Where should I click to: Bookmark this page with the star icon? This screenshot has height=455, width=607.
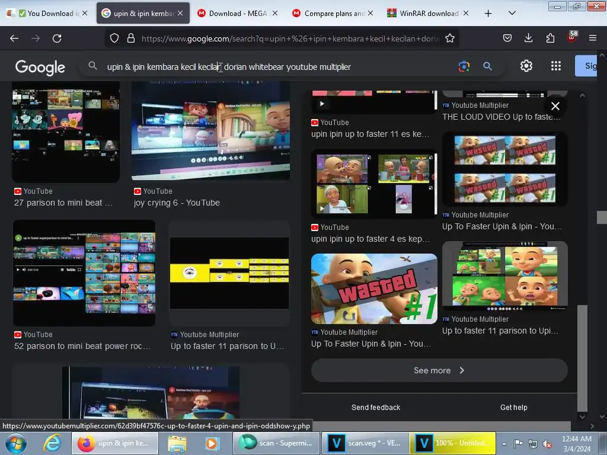click(450, 39)
